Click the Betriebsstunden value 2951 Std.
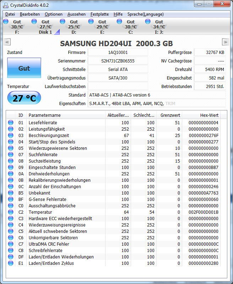The width and height of the screenshot is (233, 284). (210, 86)
